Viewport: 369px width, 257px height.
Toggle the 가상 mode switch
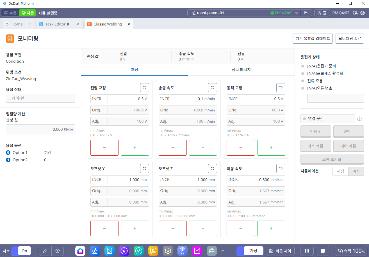pos(250,251)
